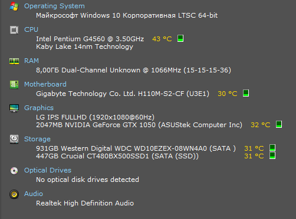The image size is (296, 219).
Task: Open the Motherboard section link
Action: [x=45, y=84]
